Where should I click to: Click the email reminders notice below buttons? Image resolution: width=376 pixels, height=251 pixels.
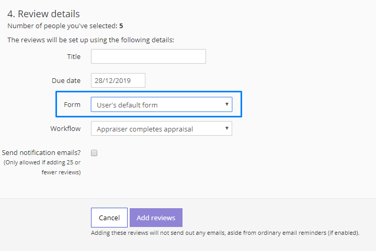pyautogui.click(x=225, y=233)
